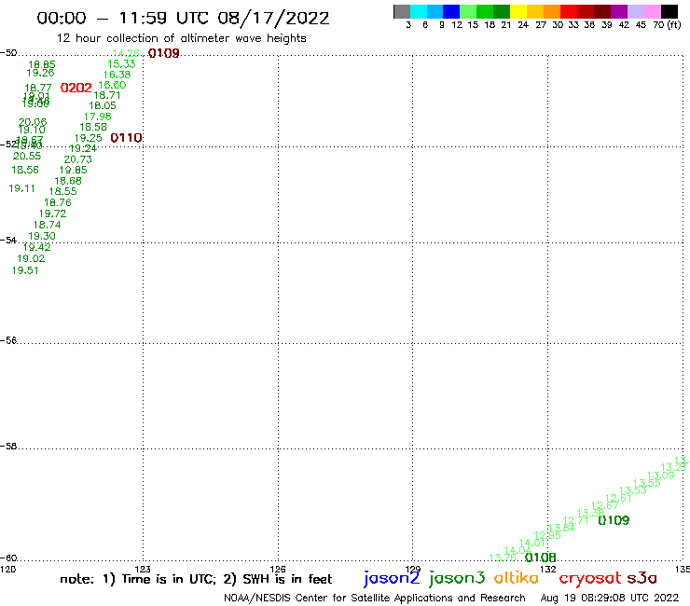Click the wave height value '18.05'
The width and height of the screenshot is (690, 606).
(103, 105)
